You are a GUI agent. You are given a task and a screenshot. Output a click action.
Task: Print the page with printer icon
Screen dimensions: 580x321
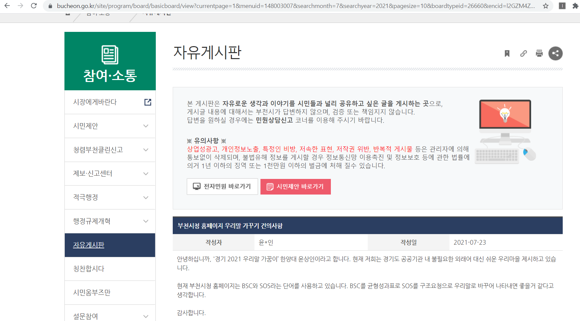point(539,53)
